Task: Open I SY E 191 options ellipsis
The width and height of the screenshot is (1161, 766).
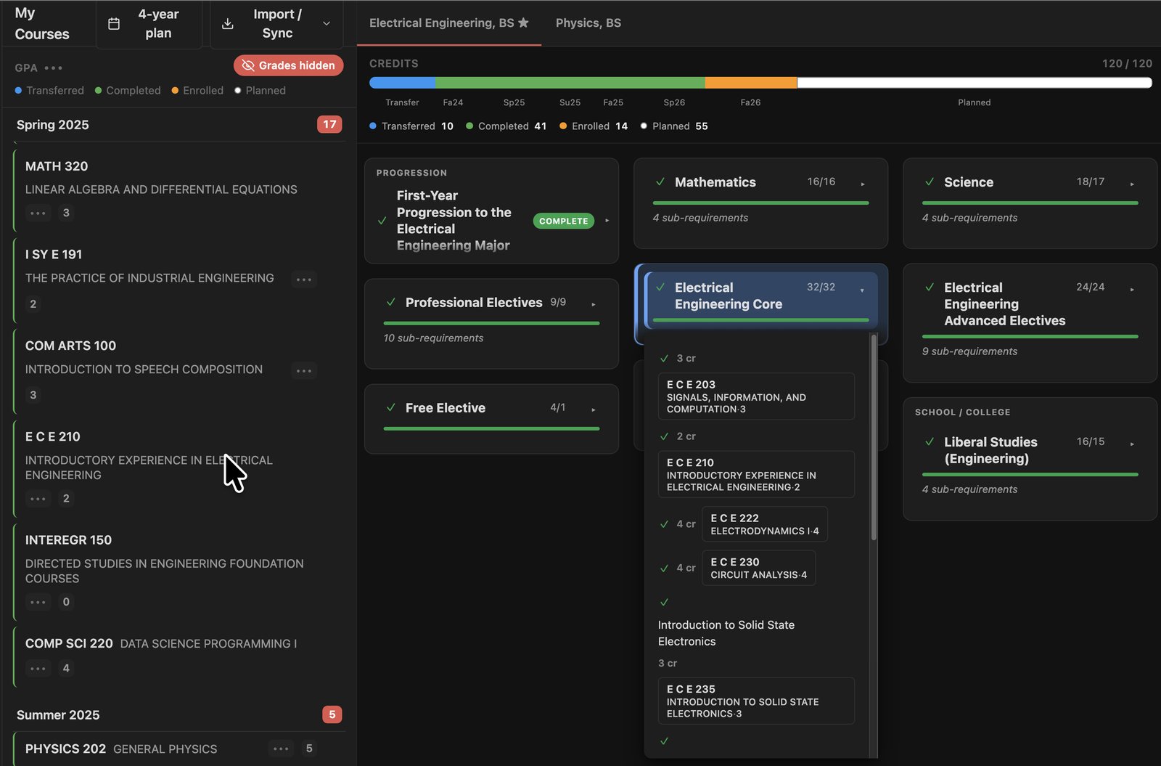Action: click(304, 279)
